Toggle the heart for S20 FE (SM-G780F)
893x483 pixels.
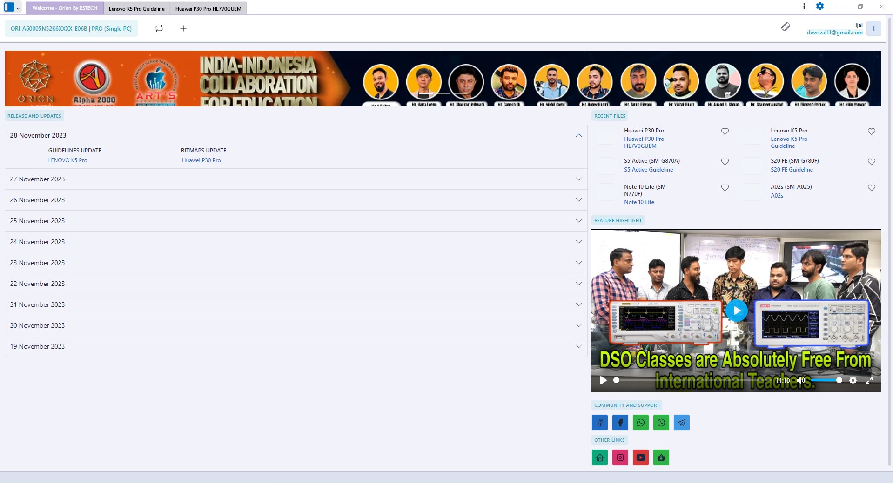(872, 162)
